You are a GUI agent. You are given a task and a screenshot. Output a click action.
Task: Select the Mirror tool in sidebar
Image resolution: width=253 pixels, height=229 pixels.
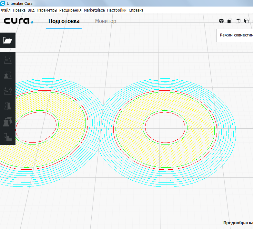point(7,106)
